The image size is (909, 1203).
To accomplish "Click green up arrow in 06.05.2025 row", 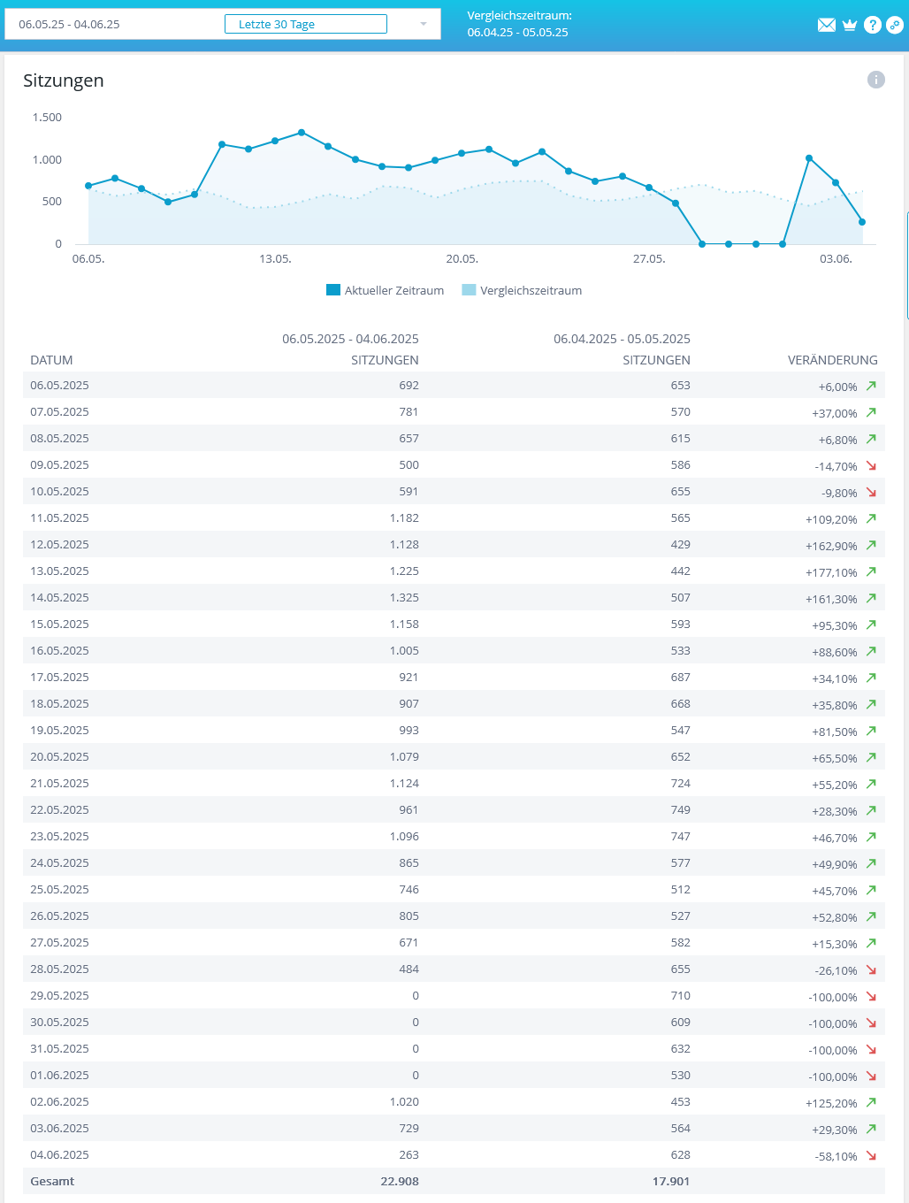I will 871,386.
